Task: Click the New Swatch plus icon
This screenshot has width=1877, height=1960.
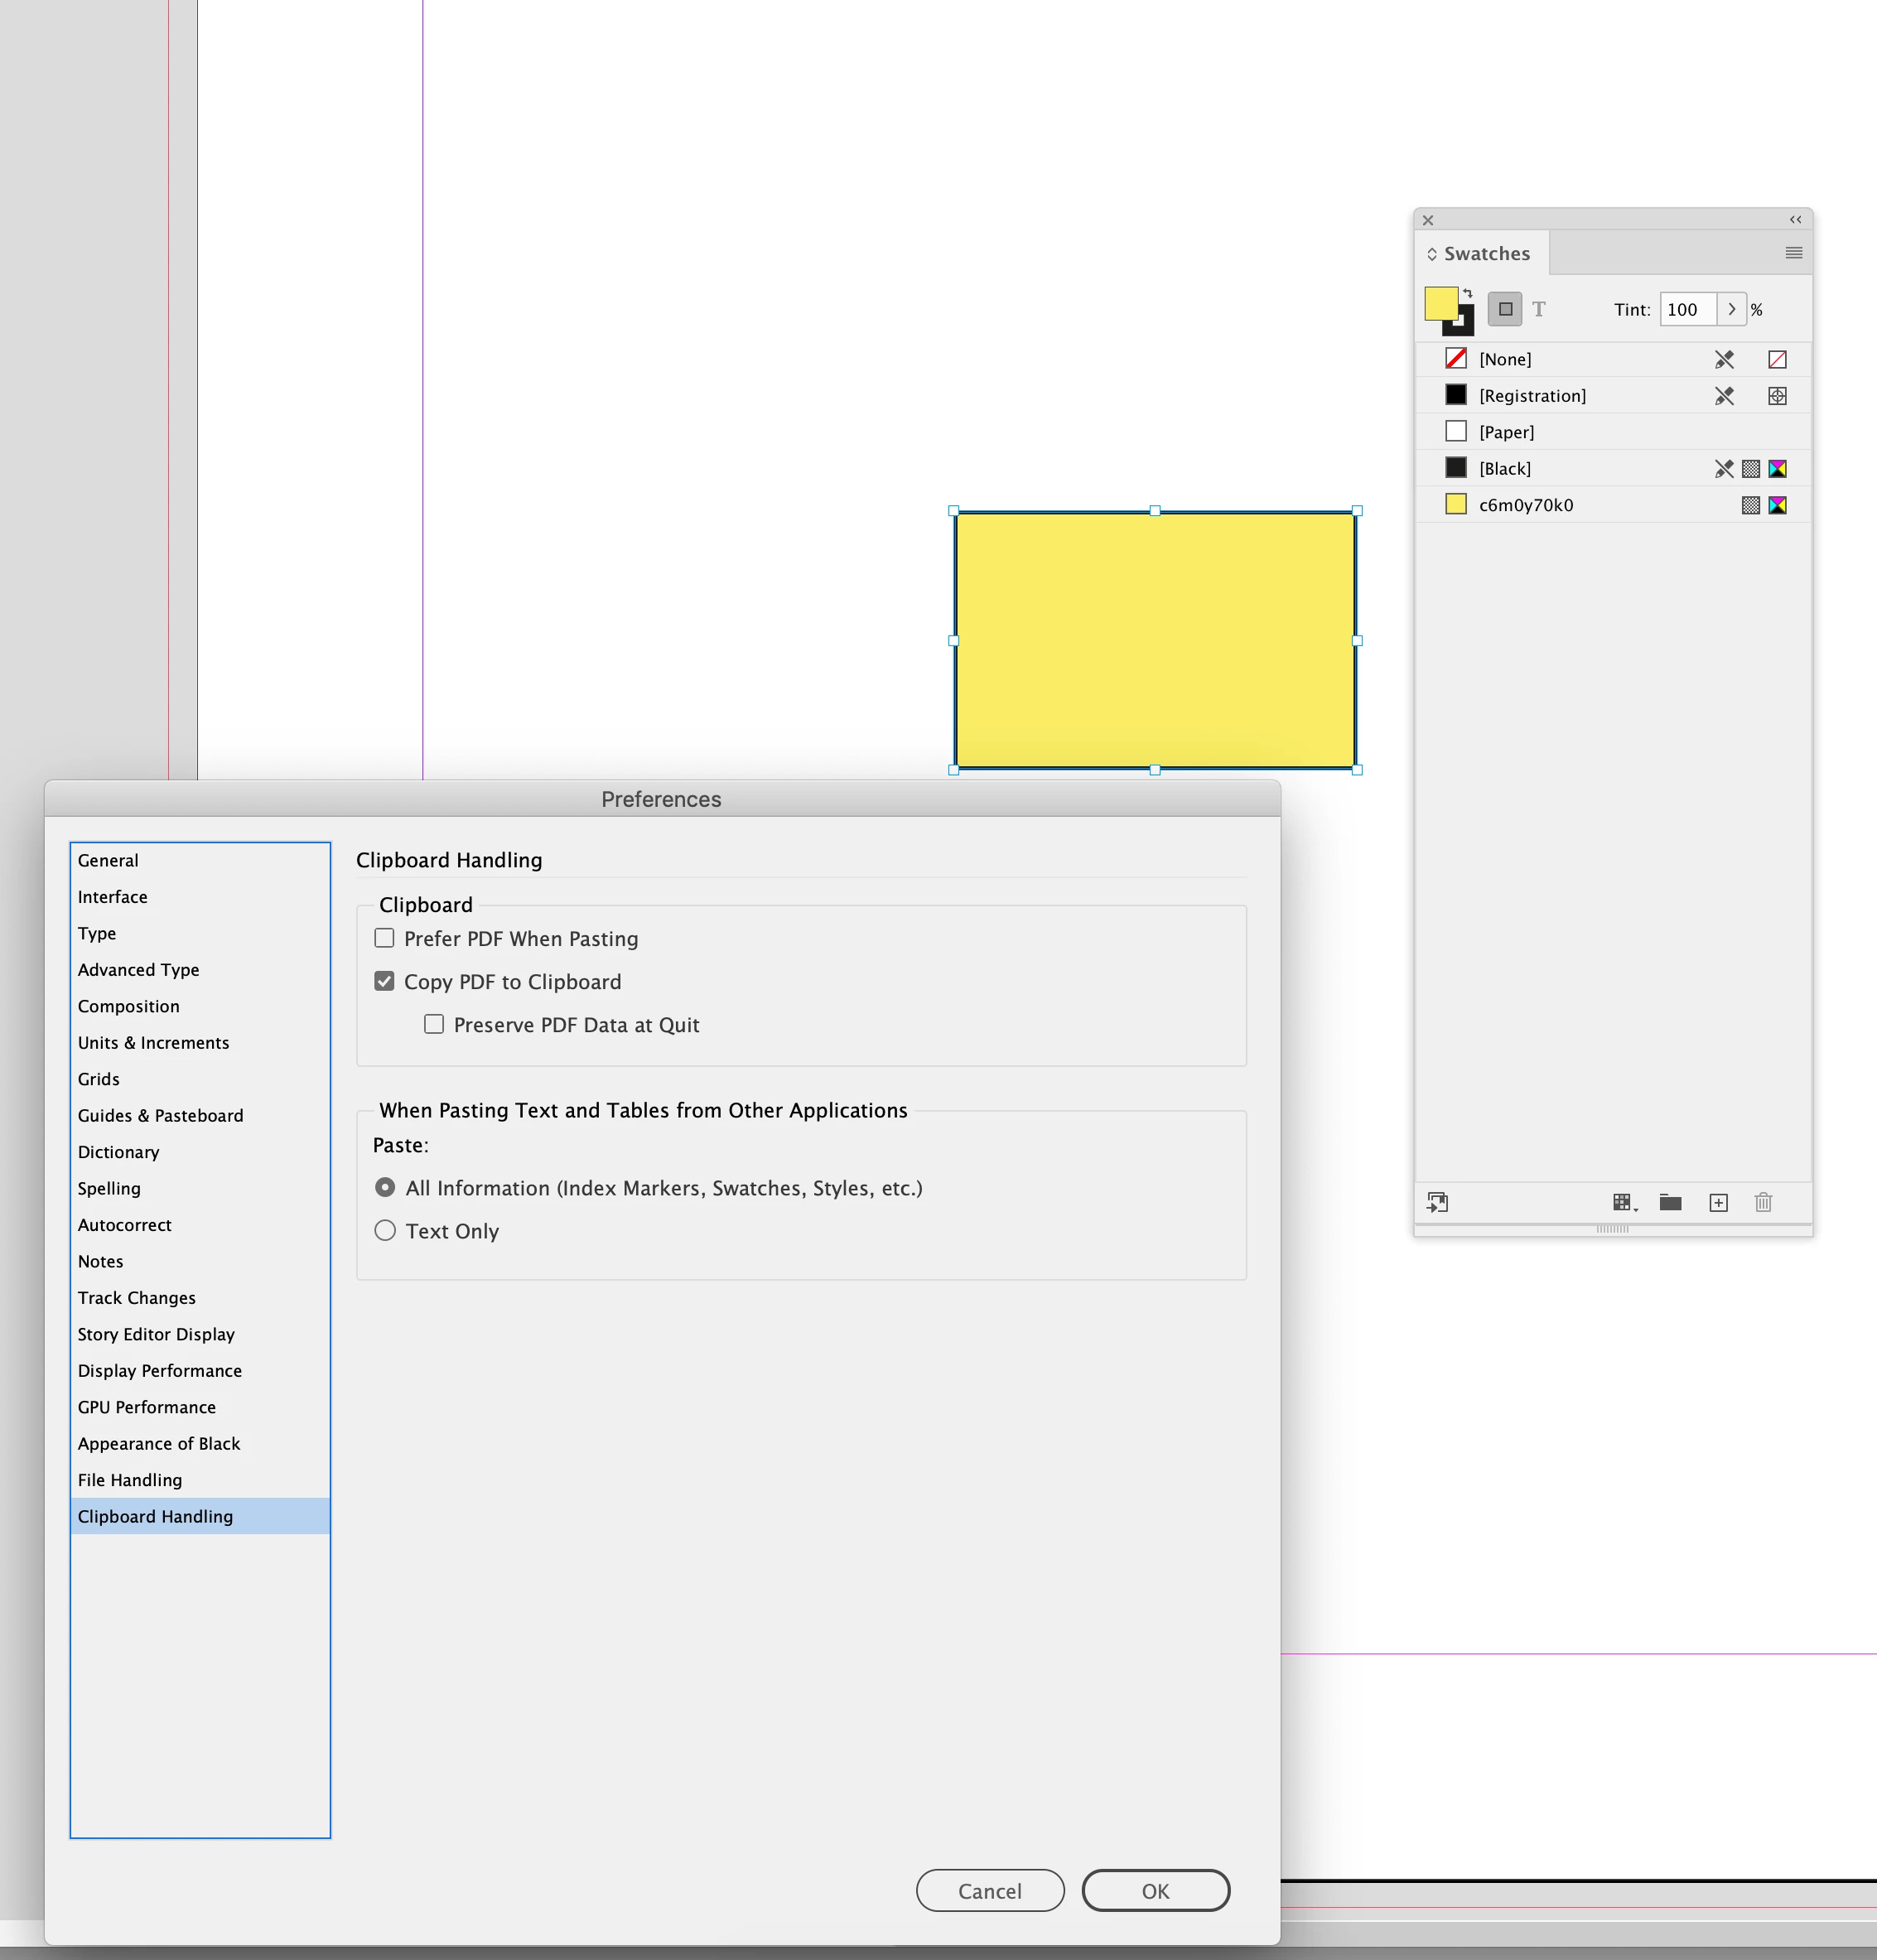Action: (1718, 1202)
